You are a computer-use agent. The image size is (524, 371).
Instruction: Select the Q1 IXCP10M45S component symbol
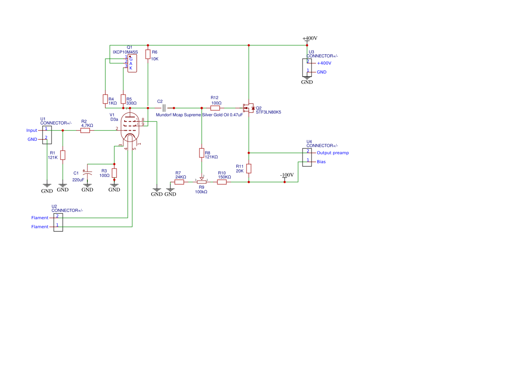132,64
